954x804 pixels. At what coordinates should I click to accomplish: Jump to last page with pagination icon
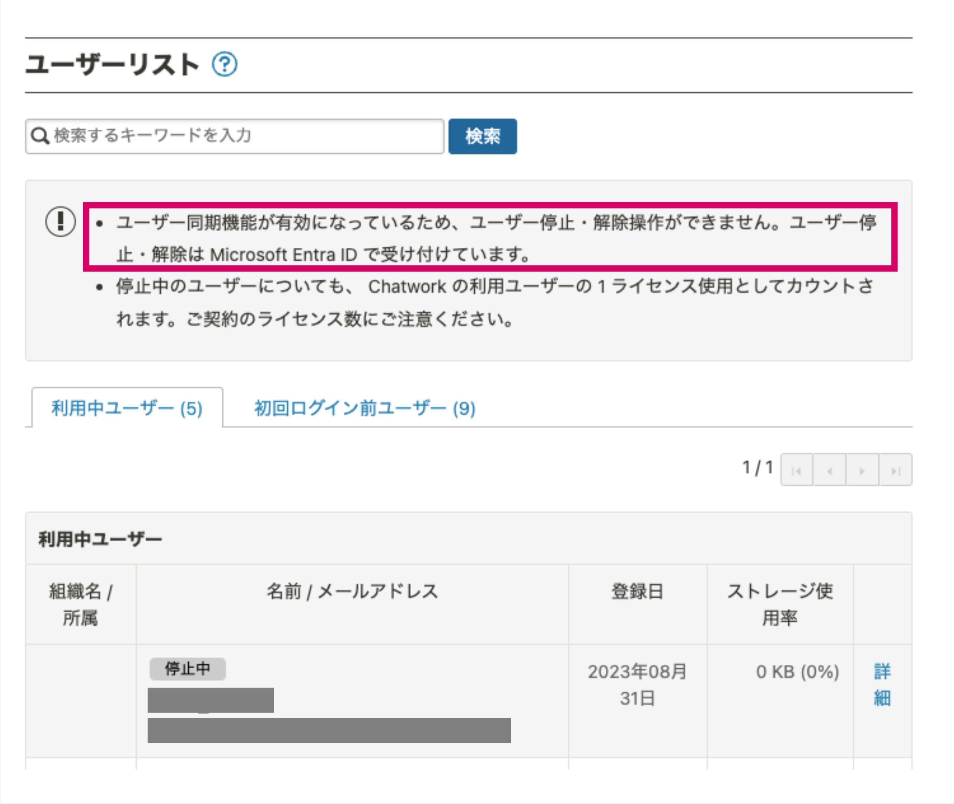coord(896,470)
